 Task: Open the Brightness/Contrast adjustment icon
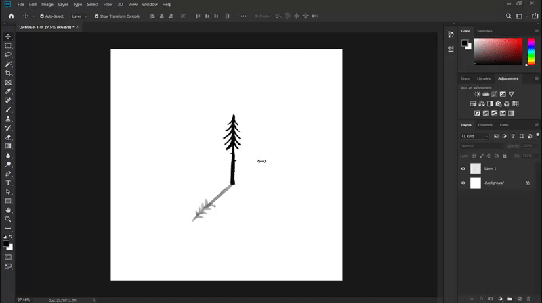pos(478,94)
